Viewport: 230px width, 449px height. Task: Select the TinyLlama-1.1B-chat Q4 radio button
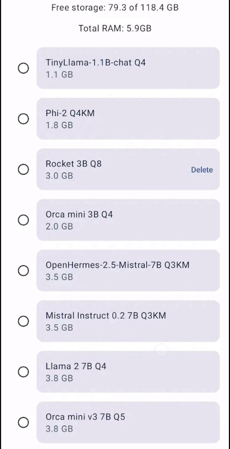[x=23, y=68]
